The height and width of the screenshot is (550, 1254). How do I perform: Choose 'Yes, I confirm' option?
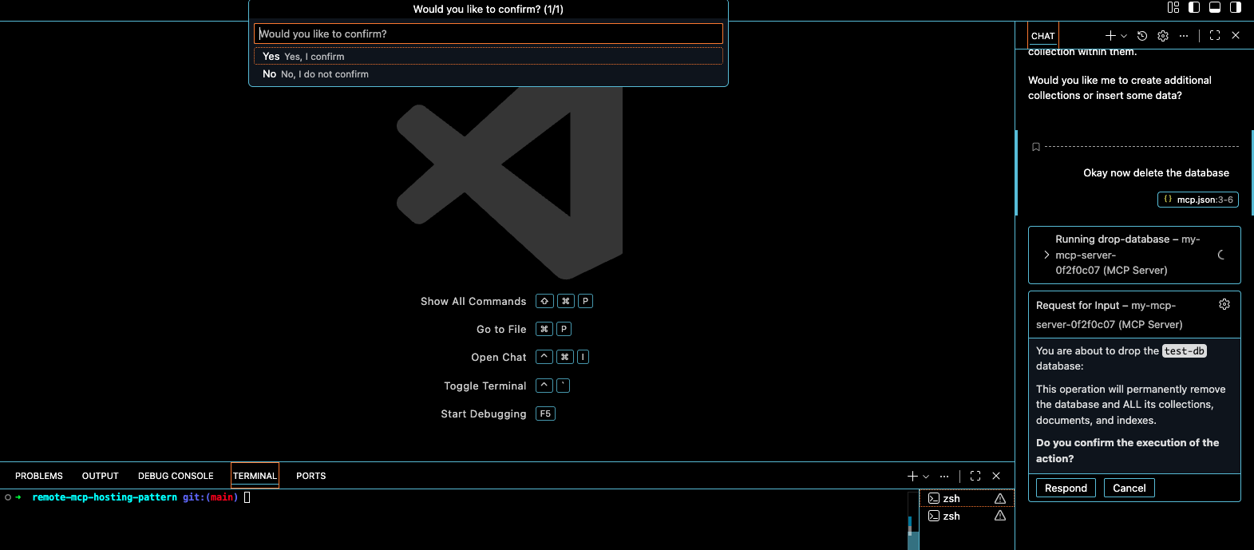489,56
